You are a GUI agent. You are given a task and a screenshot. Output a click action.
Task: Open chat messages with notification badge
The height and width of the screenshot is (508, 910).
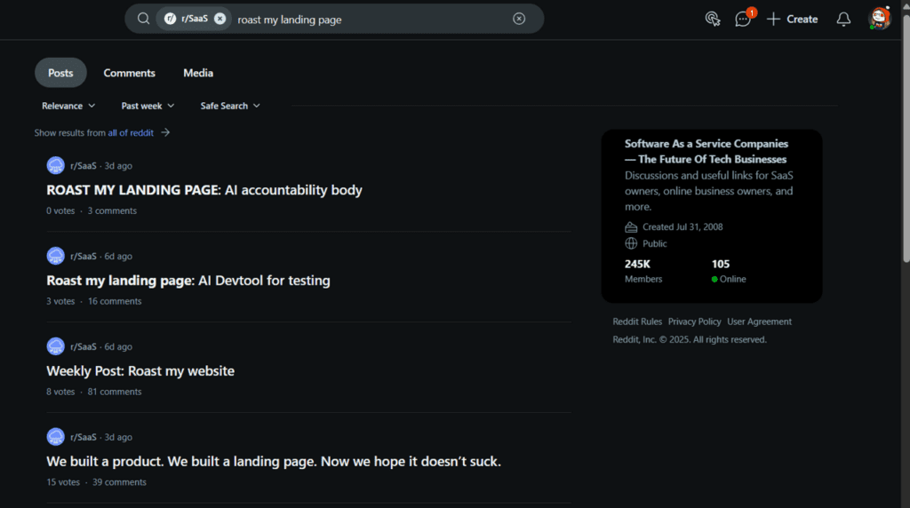click(x=743, y=19)
